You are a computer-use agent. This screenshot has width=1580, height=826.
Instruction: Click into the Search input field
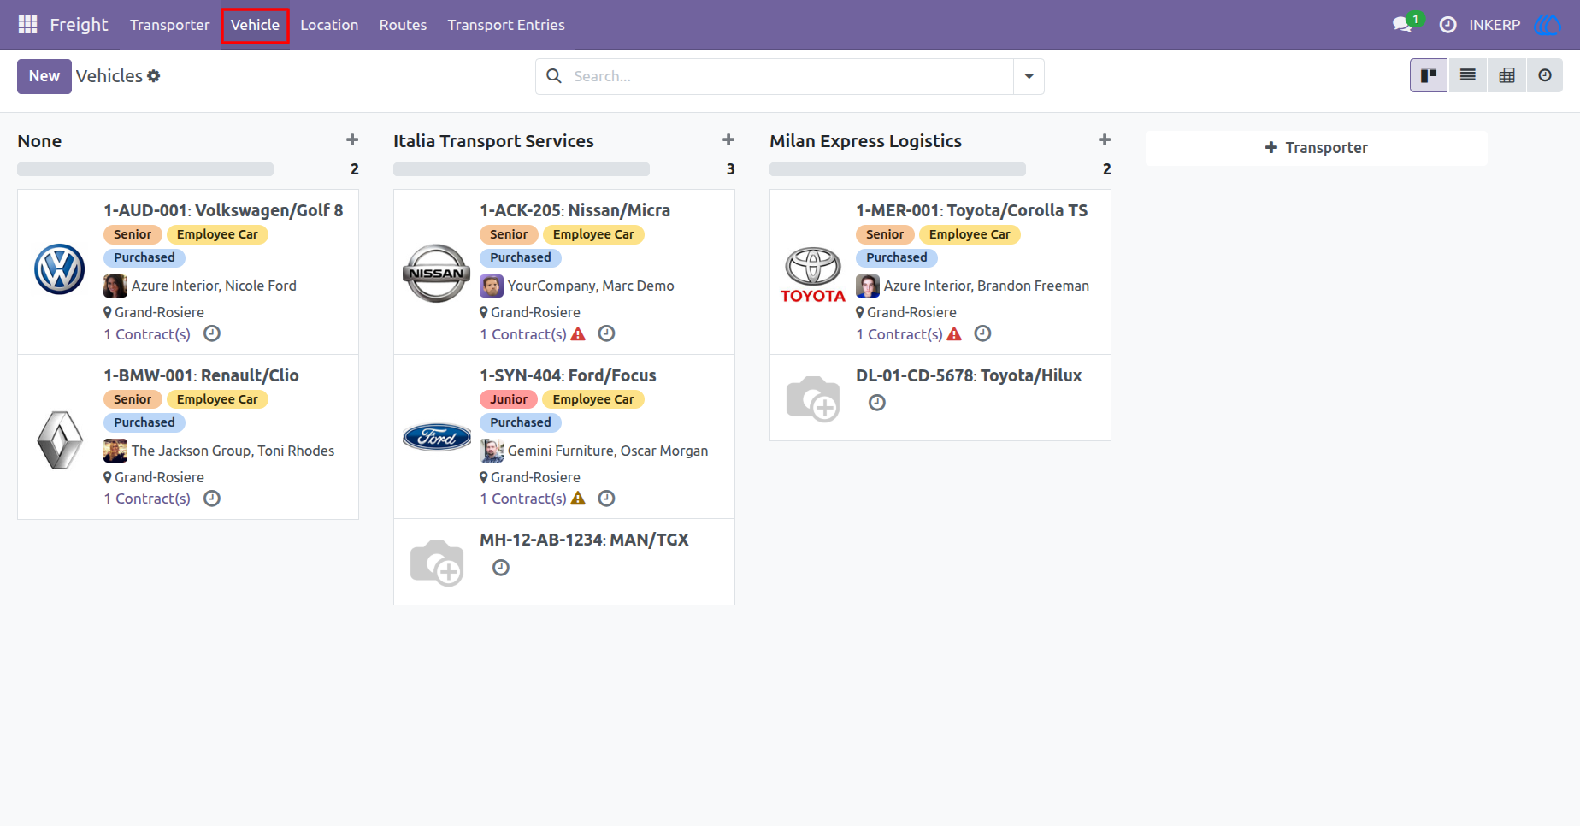click(x=791, y=76)
